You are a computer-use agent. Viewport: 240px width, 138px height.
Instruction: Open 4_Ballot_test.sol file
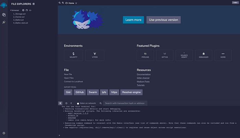click(x=21, y=23)
